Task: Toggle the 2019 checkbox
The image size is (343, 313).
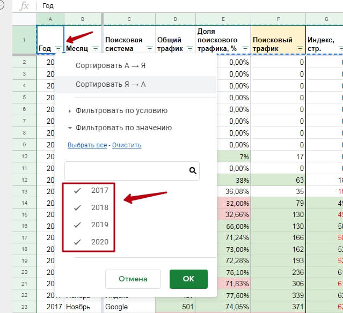Action: [x=77, y=225]
